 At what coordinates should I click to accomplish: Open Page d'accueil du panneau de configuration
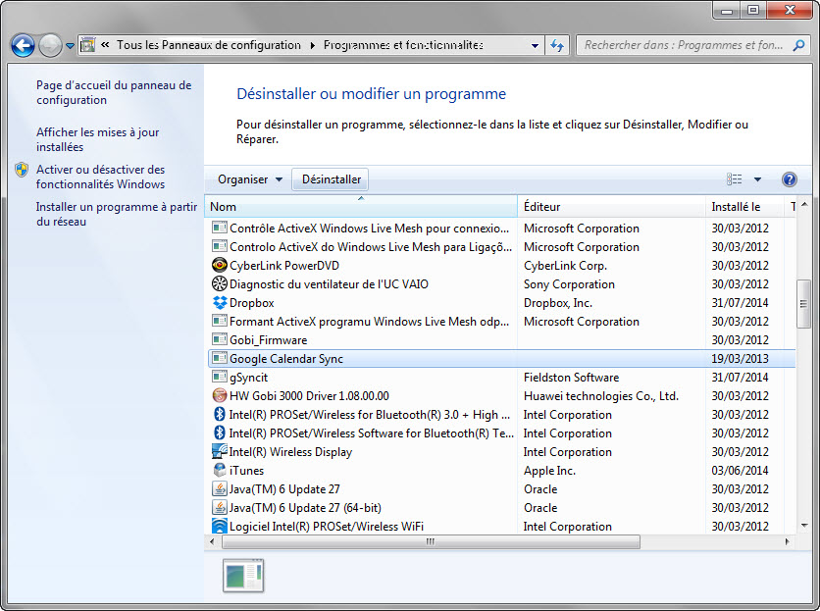click(114, 92)
